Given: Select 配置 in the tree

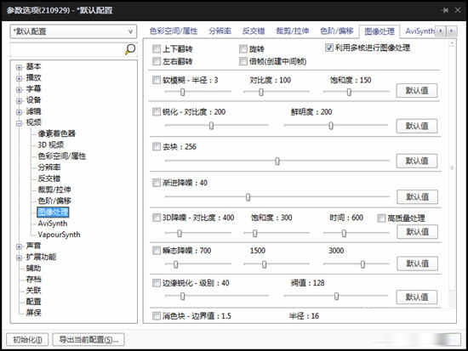Looking at the screenshot, I should tap(33, 302).
